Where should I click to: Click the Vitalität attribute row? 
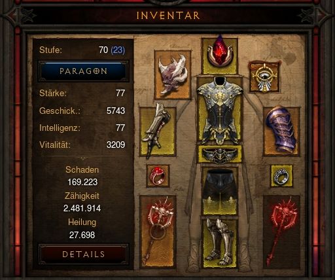(x=82, y=145)
